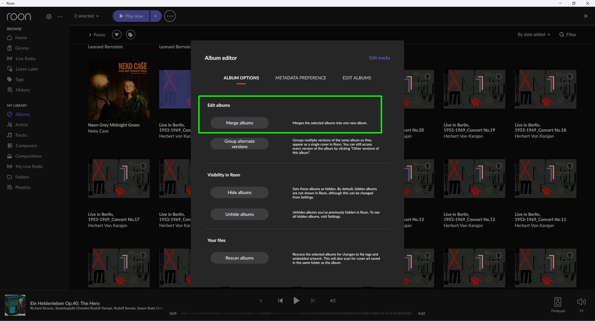
Task: Open the Neon Grey Midnight Green album cover
Action: pyautogui.click(x=119, y=89)
